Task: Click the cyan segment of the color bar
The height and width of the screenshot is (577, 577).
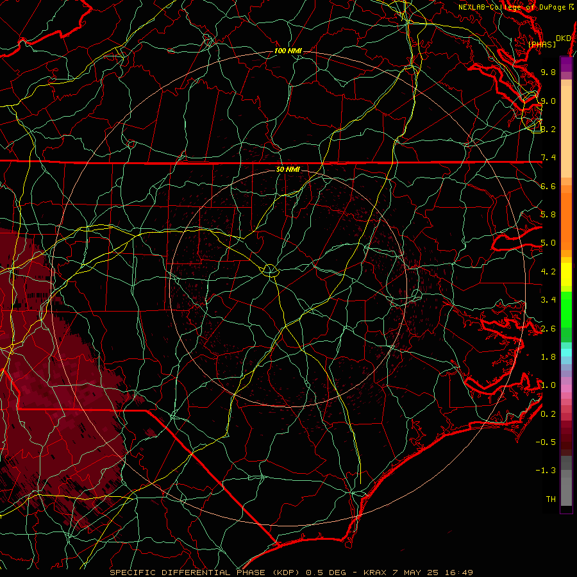Action: click(566, 353)
